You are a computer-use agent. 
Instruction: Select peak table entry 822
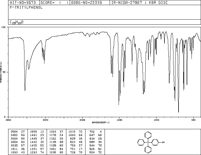tap(73, 142)
